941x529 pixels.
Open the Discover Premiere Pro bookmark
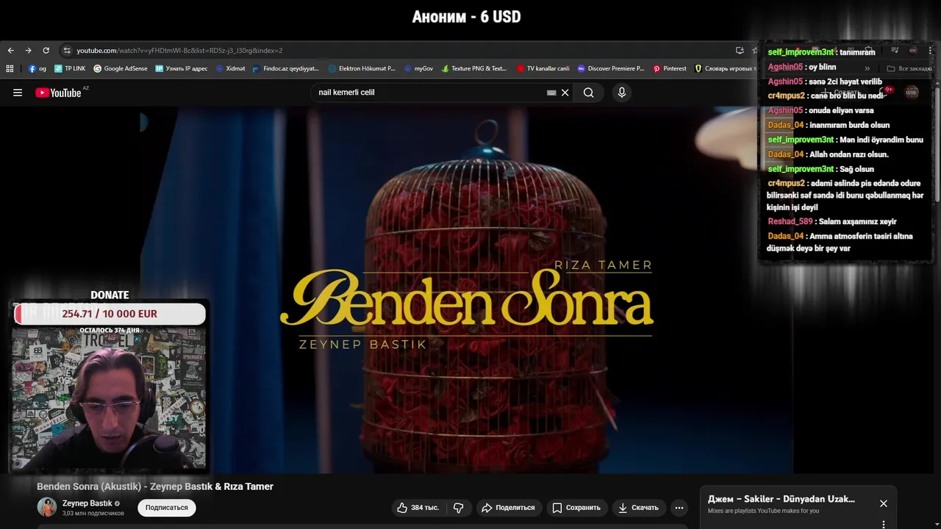click(x=611, y=68)
